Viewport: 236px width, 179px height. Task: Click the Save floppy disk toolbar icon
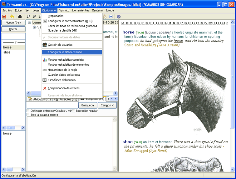[4, 17]
